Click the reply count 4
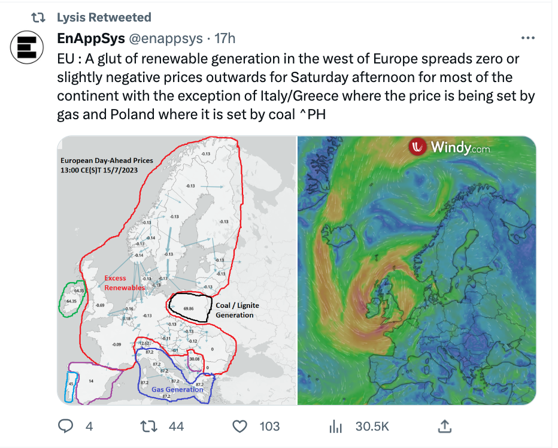This screenshot has width=558, height=448. [89, 426]
